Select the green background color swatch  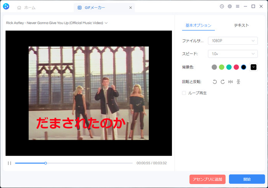coord(222,67)
